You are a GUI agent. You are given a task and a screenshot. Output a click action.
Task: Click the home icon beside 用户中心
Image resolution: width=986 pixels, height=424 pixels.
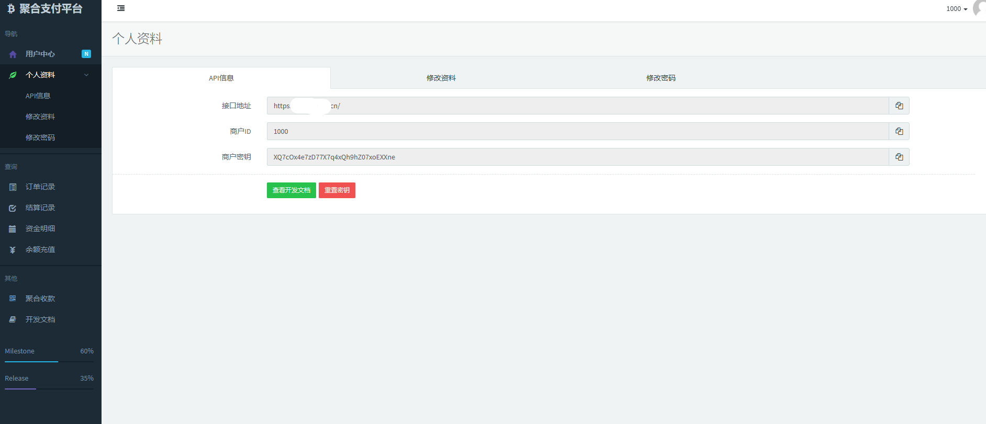pyautogui.click(x=13, y=54)
